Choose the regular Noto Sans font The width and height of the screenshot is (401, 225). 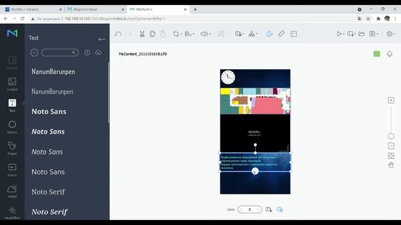(x=48, y=172)
